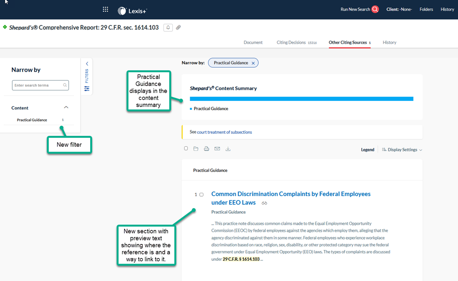
Task: Collapse the Content filter section
Action: [x=66, y=107]
